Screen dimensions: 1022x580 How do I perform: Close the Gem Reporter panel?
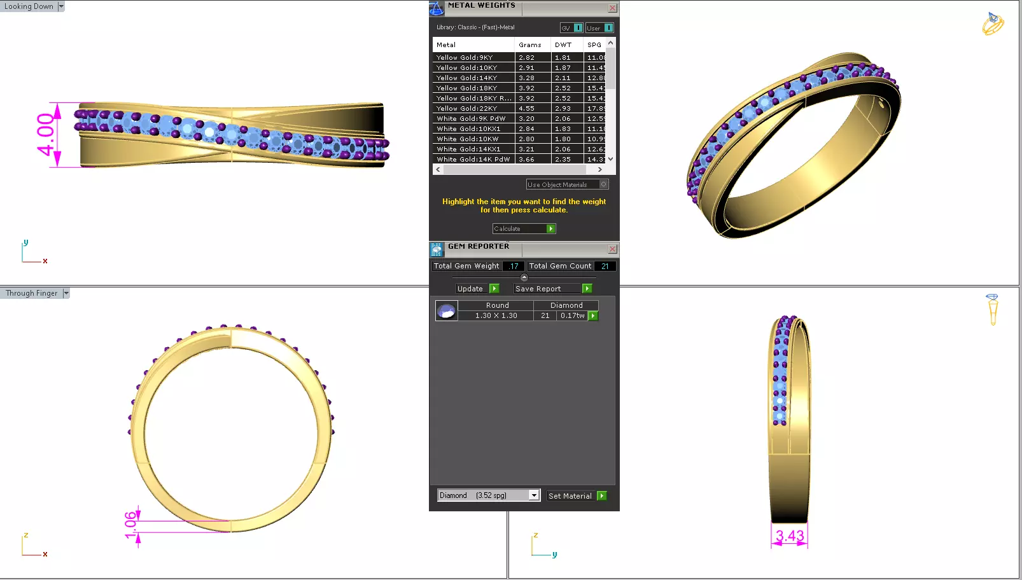coord(612,249)
